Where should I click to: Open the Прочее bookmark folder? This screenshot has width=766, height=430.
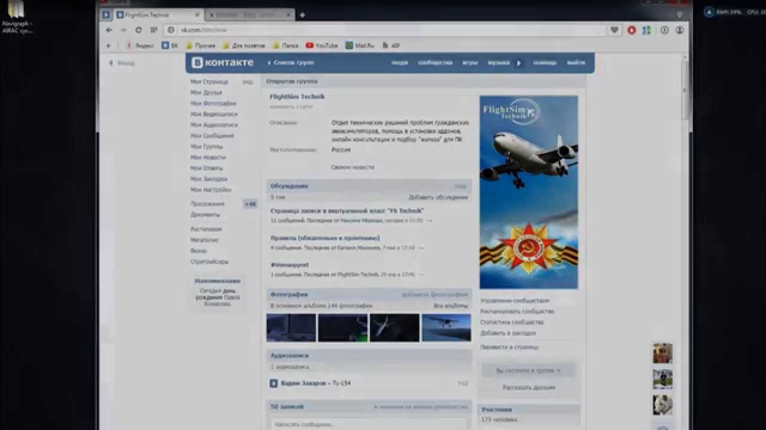(200, 45)
